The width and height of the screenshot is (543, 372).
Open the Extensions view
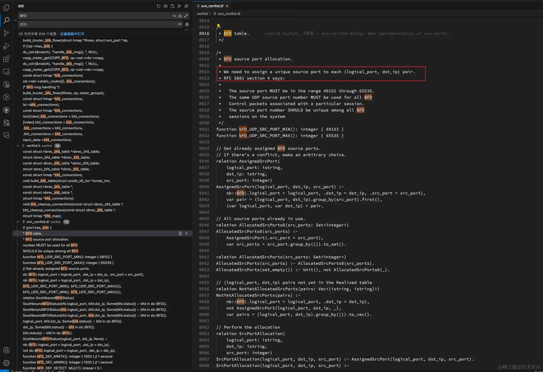coord(6,59)
